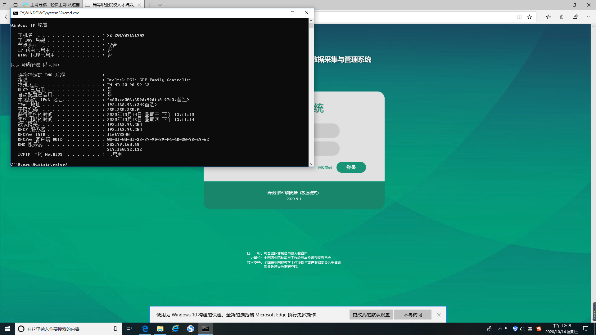The image size is (596, 335).
Task: Add page to favorites star icon
Action: click(530, 17)
